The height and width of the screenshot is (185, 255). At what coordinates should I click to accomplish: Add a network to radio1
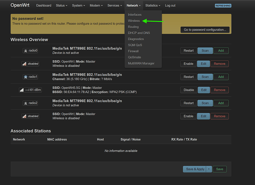221,77
